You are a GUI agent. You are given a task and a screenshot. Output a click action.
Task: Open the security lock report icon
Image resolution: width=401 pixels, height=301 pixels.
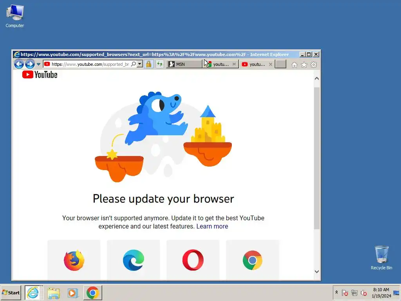click(148, 64)
